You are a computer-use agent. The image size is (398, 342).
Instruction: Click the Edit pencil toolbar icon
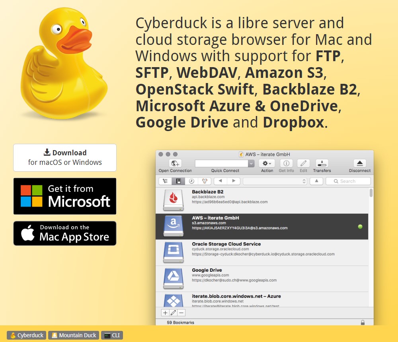click(303, 163)
